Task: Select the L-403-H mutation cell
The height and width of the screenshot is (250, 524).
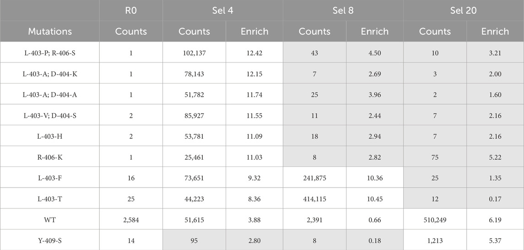Action: (x=50, y=136)
